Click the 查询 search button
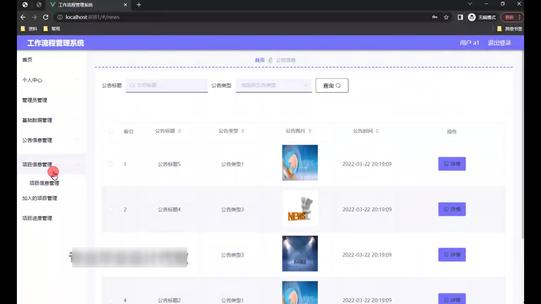This screenshot has width=541, height=304. click(x=332, y=86)
